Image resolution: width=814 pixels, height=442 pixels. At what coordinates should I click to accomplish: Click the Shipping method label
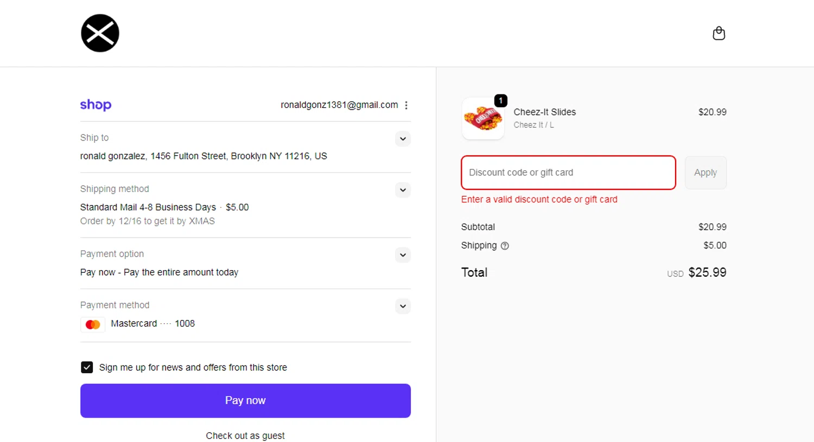tap(115, 189)
